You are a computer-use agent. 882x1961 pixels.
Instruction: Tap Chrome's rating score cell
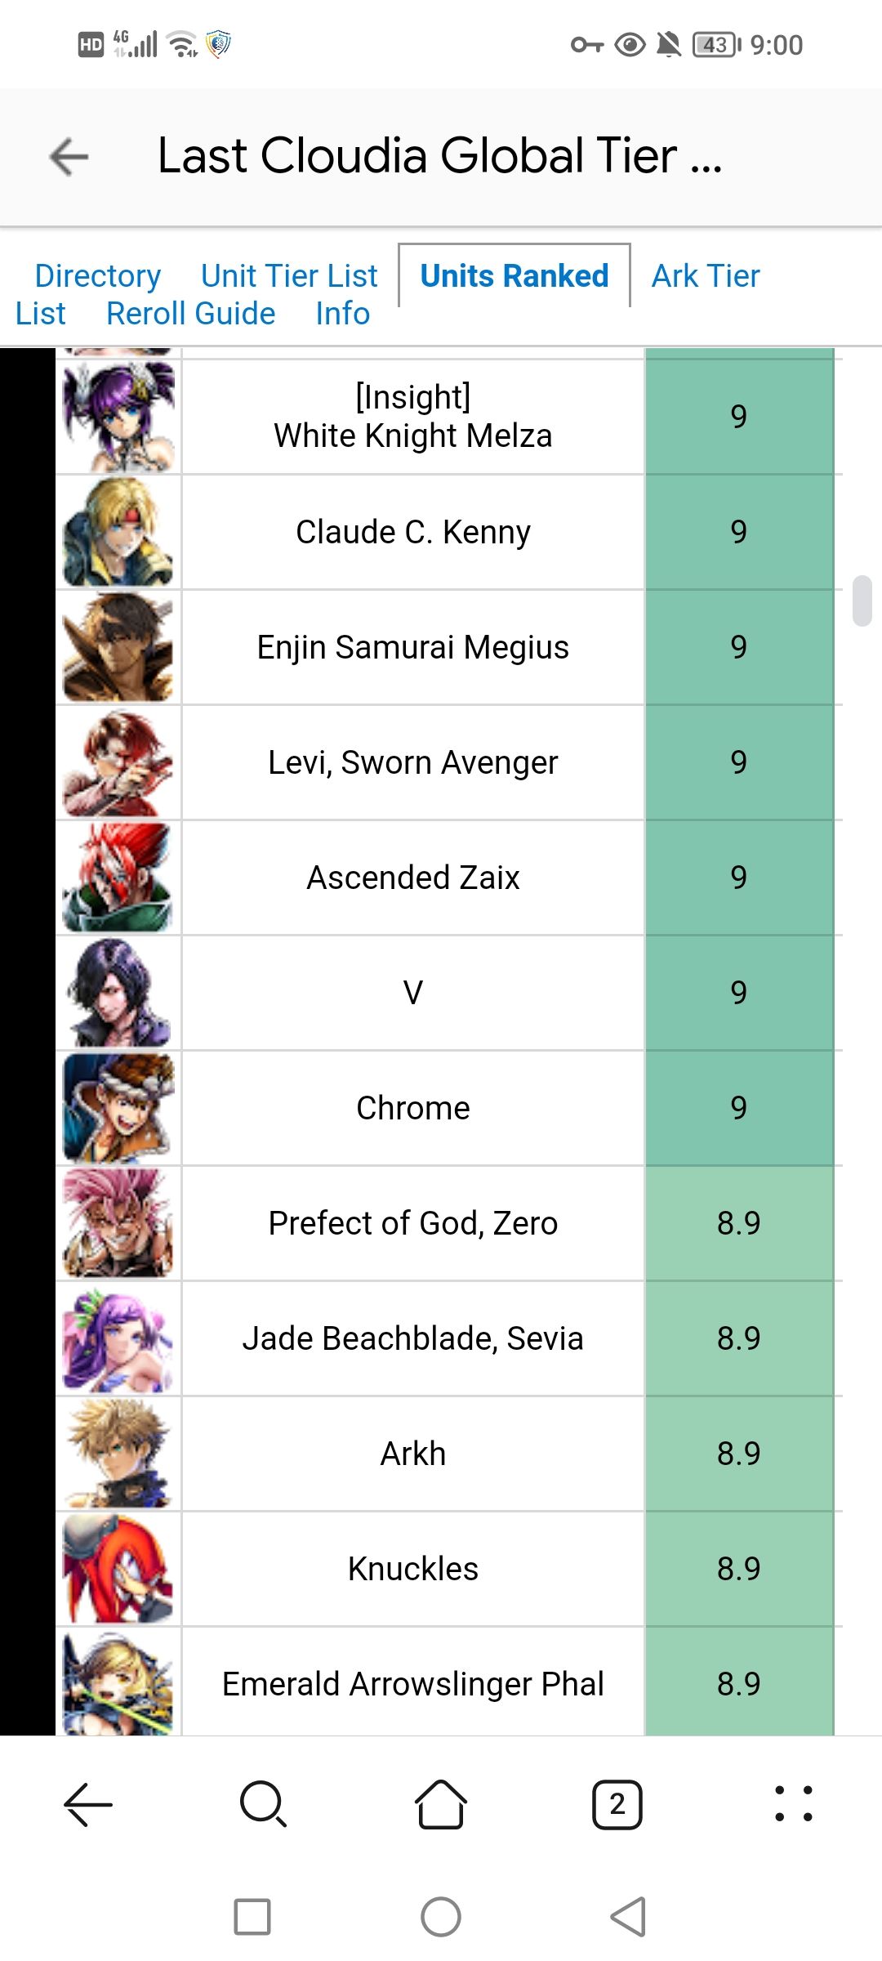(x=739, y=1108)
